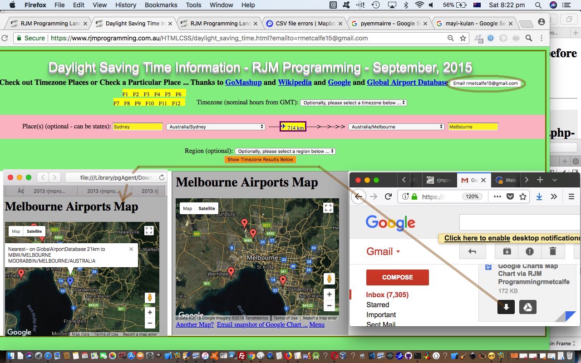Click the blue airport marker near Dandenong
This screenshot has height=363, width=581.
pyautogui.click(x=70, y=281)
